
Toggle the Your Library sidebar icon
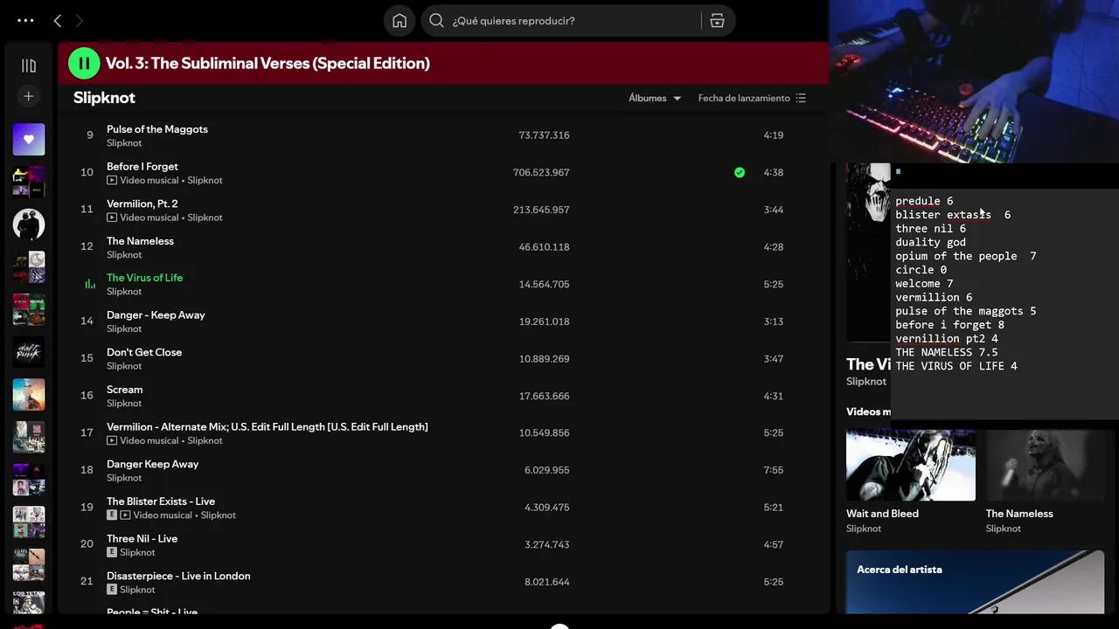pyautogui.click(x=28, y=66)
